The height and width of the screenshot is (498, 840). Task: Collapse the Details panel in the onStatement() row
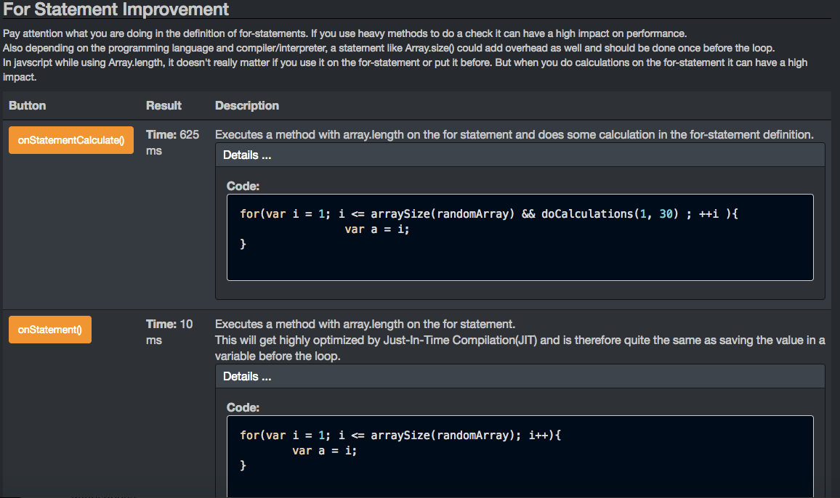coord(247,377)
